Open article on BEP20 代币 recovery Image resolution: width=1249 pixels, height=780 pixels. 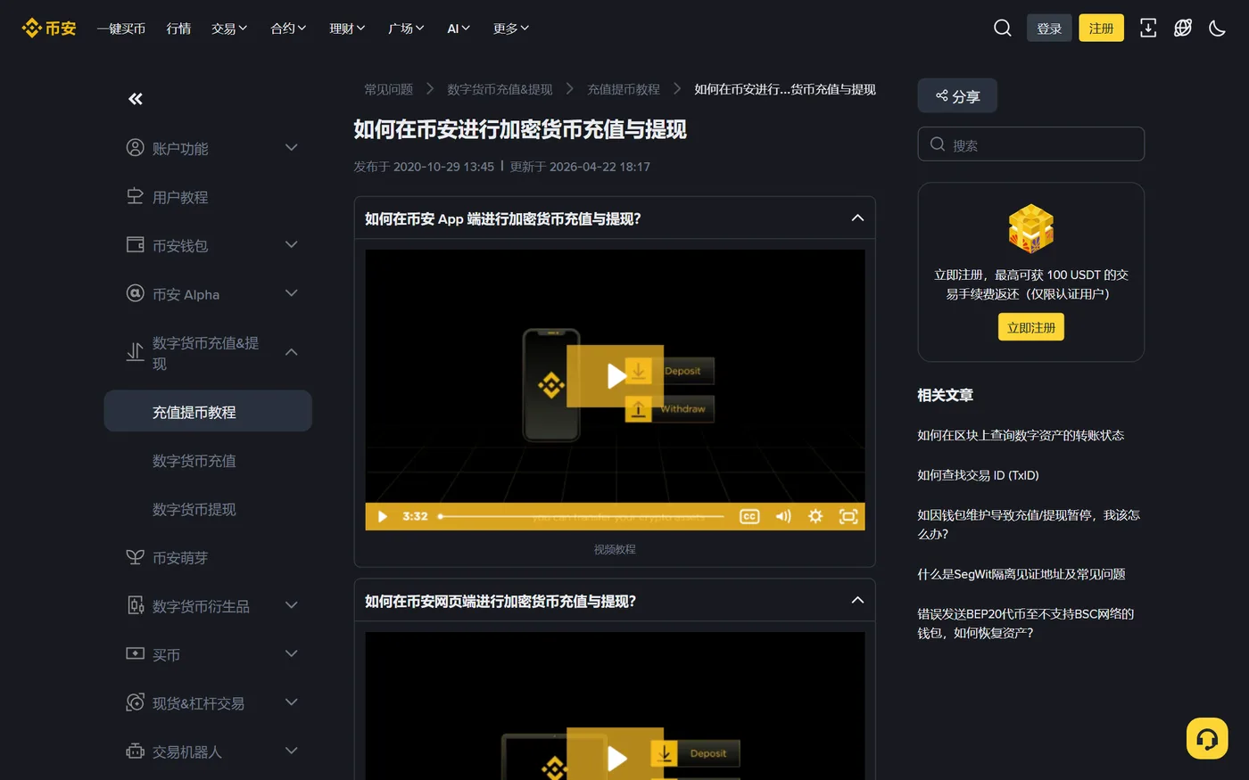coord(1026,623)
